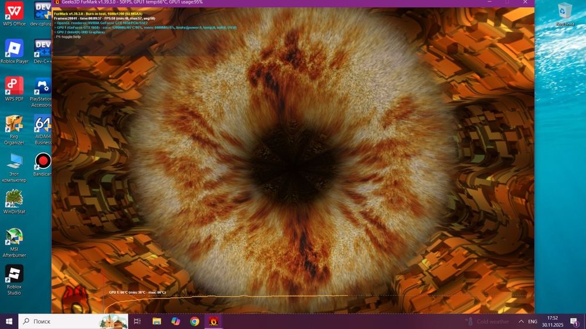This screenshot has height=329, width=586.
Task: Click the FurMark icon in the title bar
Action: pyautogui.click(x=57, y=2)
